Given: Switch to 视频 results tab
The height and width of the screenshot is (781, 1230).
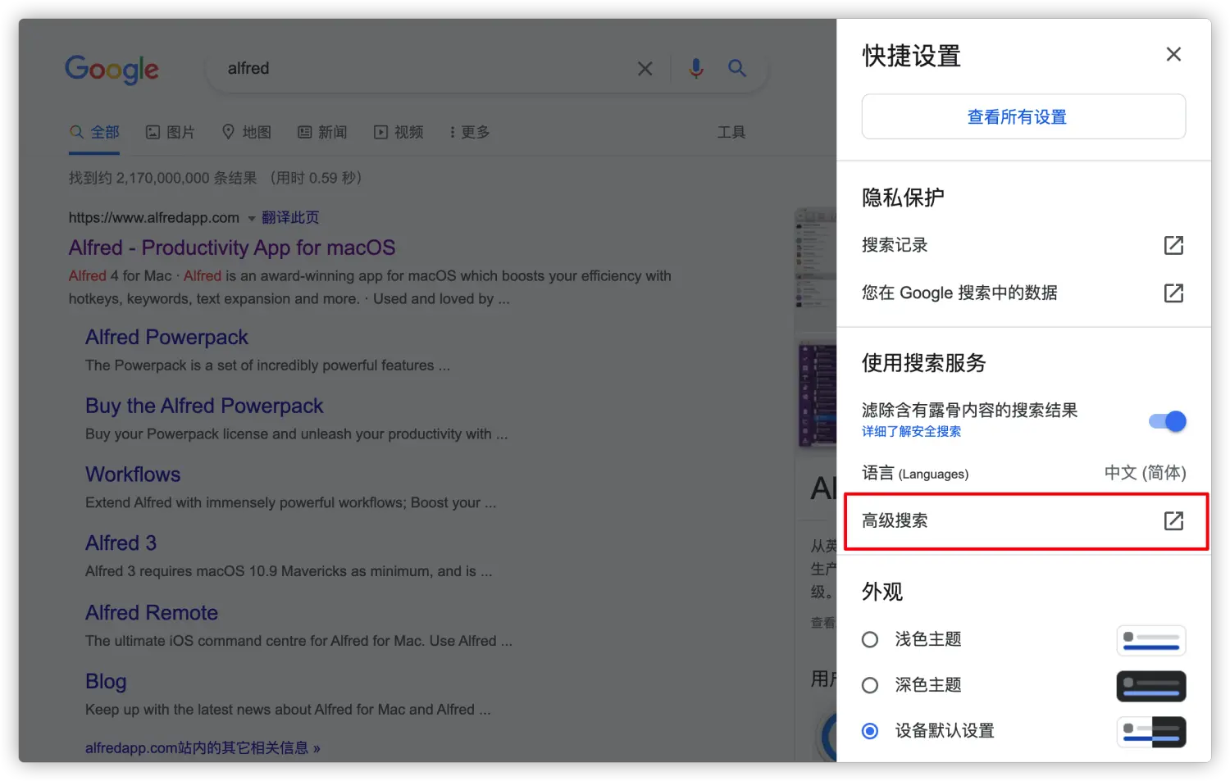Looking at the screenshot, I should (x=399, y=132).
